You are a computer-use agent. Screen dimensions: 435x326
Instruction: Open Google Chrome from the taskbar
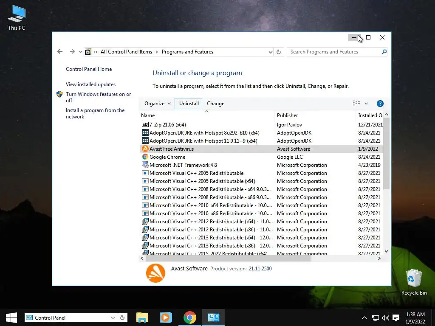pos(190,318)
